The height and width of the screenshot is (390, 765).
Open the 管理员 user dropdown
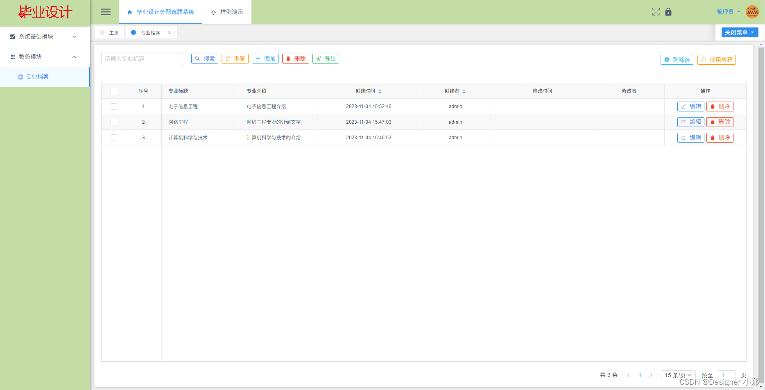pos(728,12)
